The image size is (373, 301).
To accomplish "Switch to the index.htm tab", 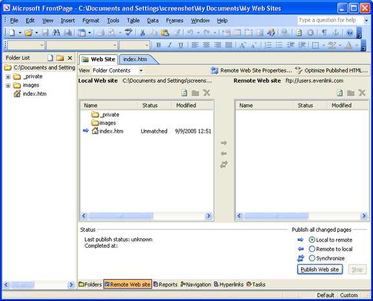I will point(135,60).
